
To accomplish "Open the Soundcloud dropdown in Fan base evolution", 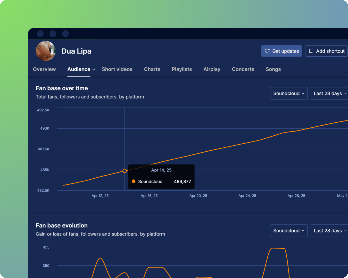I will pos(289,231).
